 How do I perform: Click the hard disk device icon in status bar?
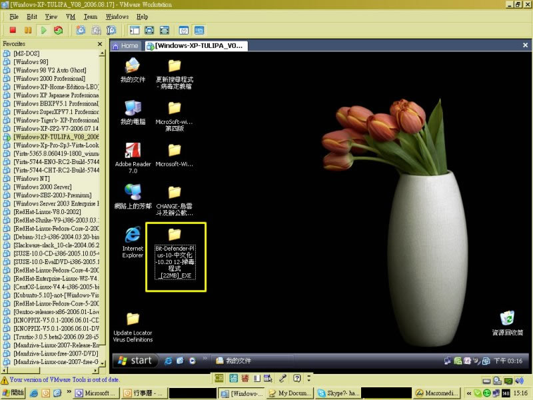[x=486, y=381]
